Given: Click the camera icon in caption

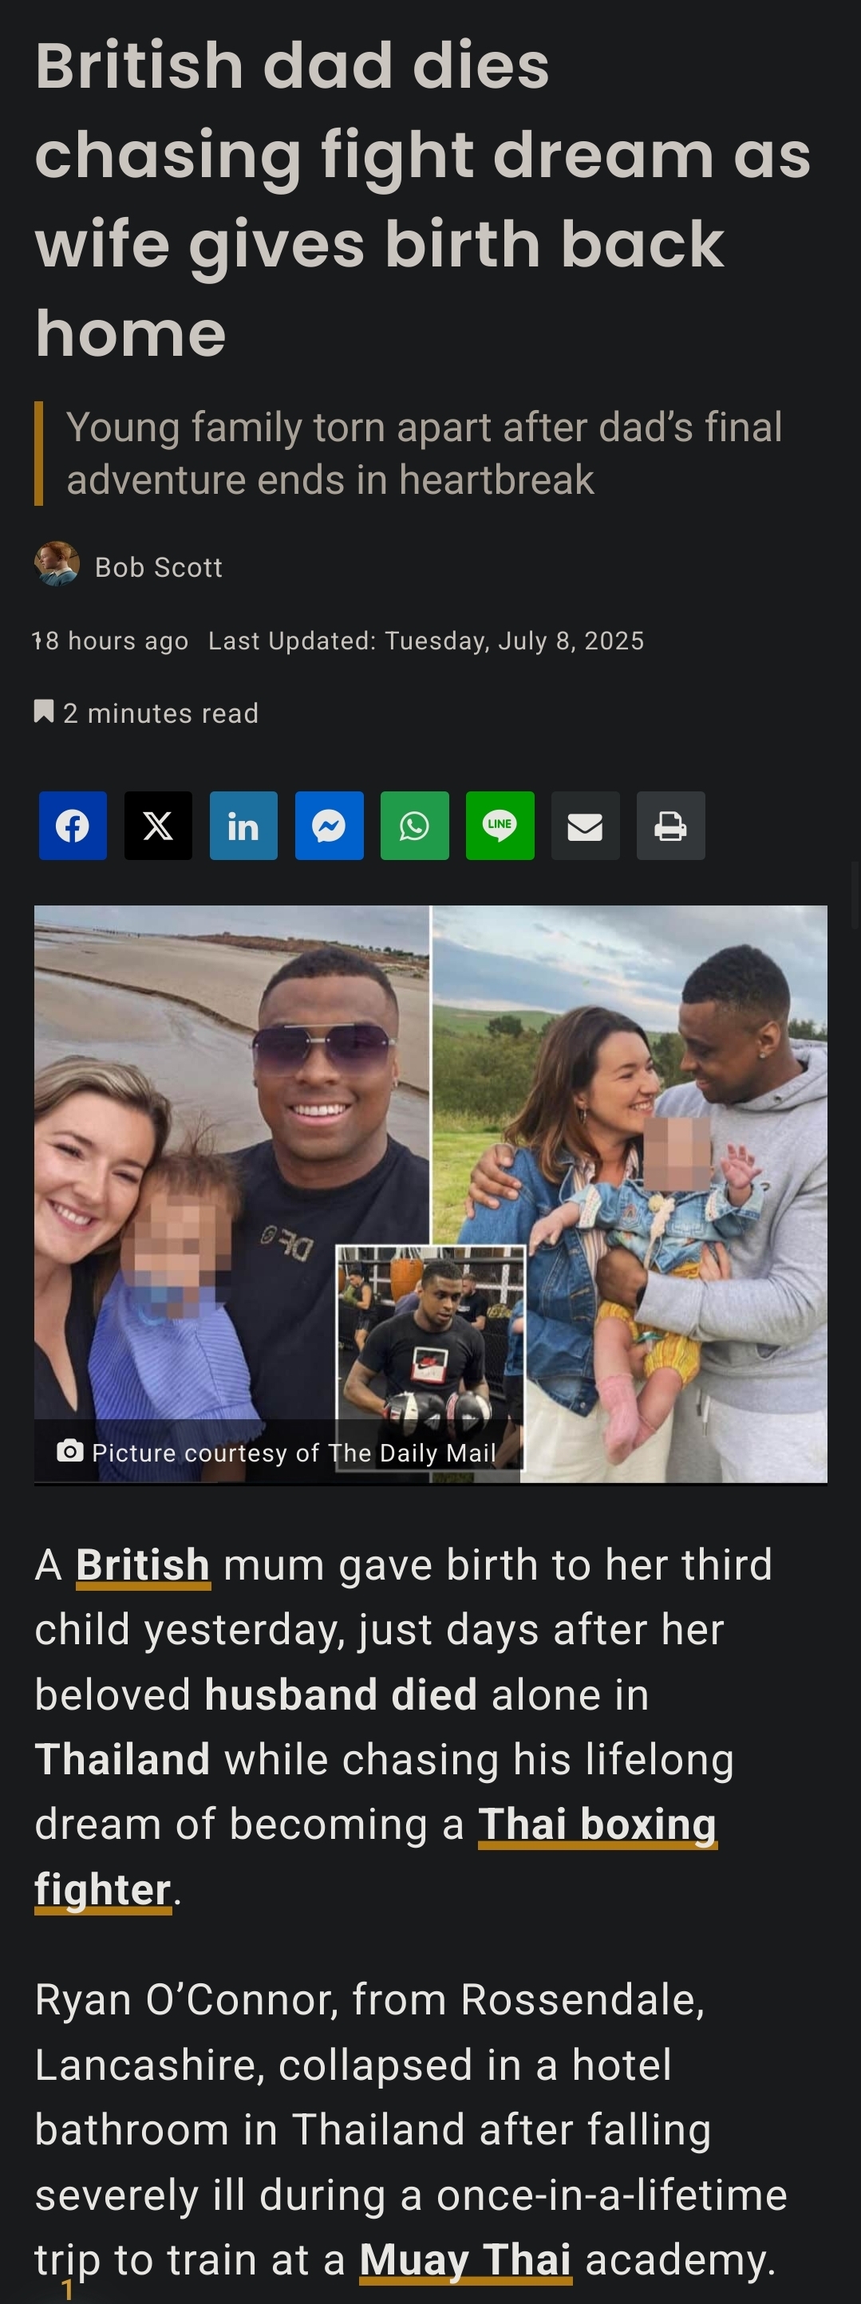Looking at the screenshot, I should pos(69,1450).
